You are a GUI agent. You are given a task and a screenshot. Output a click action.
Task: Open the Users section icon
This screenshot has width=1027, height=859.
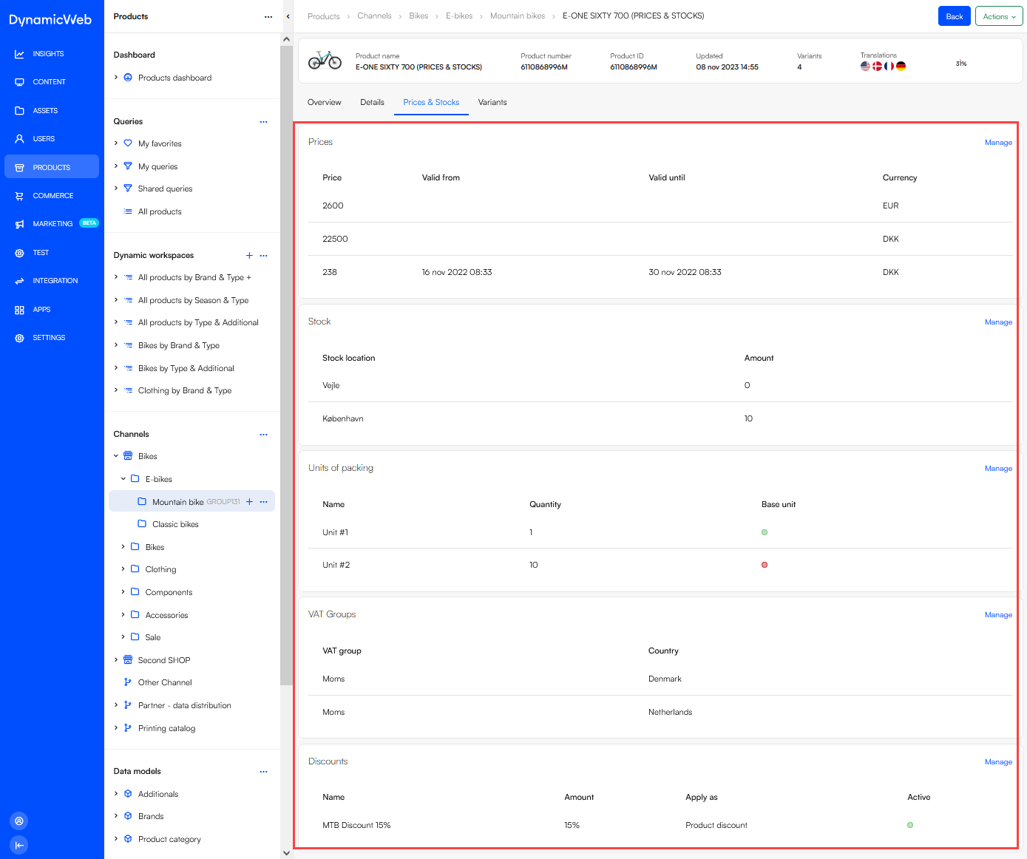[x=19, y=139]
